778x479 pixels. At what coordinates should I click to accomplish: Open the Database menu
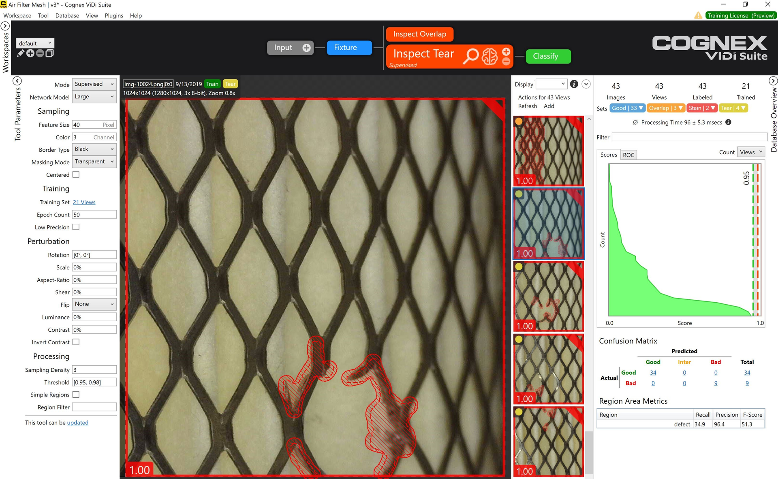[67, 15]
